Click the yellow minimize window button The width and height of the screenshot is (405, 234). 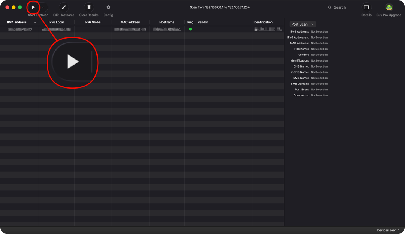click(x=14, y=7)
